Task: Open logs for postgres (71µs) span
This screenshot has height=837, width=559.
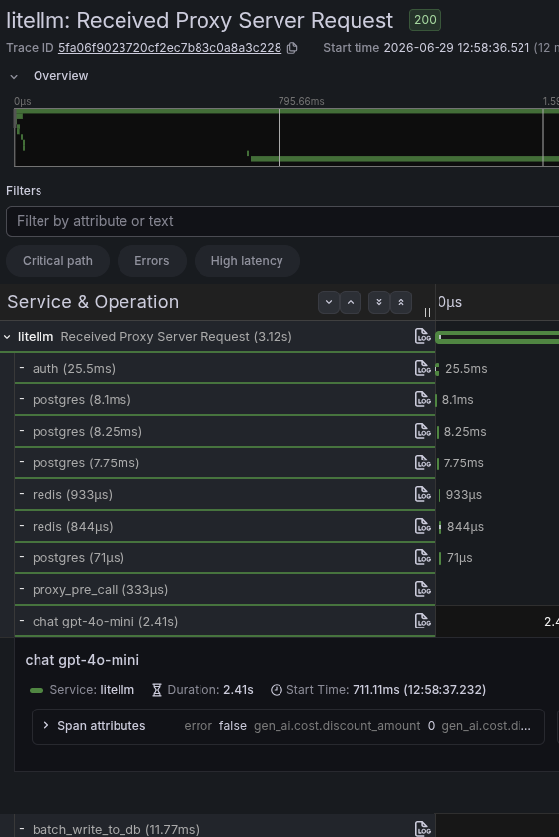Action: point(422,557)
